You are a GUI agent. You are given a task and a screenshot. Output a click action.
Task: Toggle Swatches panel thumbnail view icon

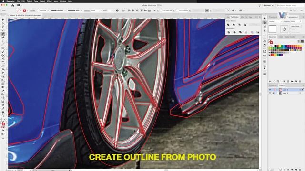(302, 41)
